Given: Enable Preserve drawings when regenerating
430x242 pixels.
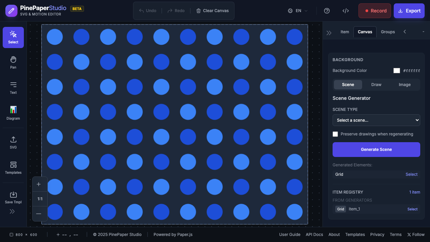Looking at the screenshot, I should (x=335, y=134).
